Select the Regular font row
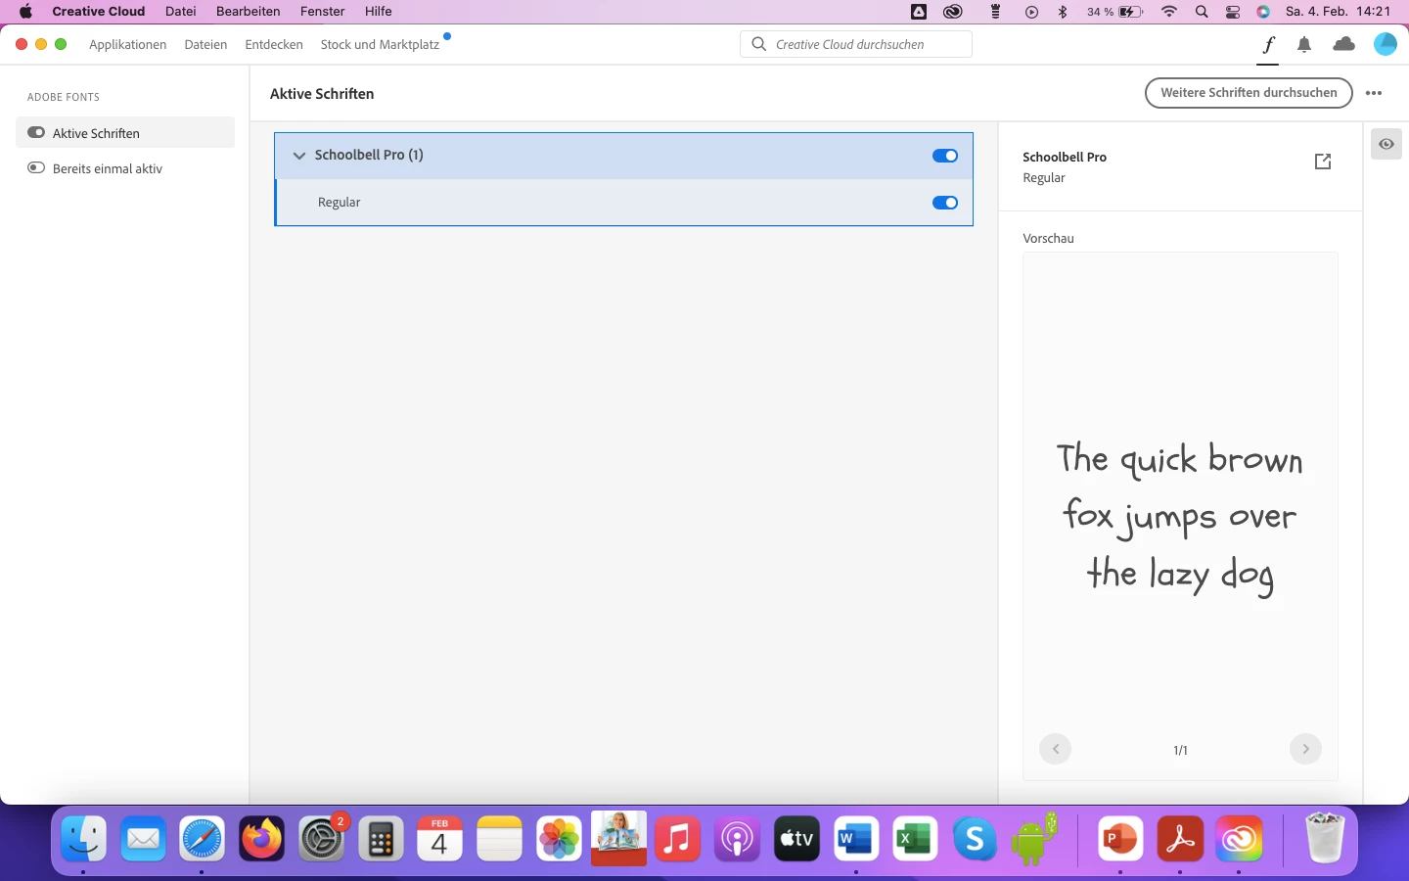1409x881 pixels. [x=624, y=203]
